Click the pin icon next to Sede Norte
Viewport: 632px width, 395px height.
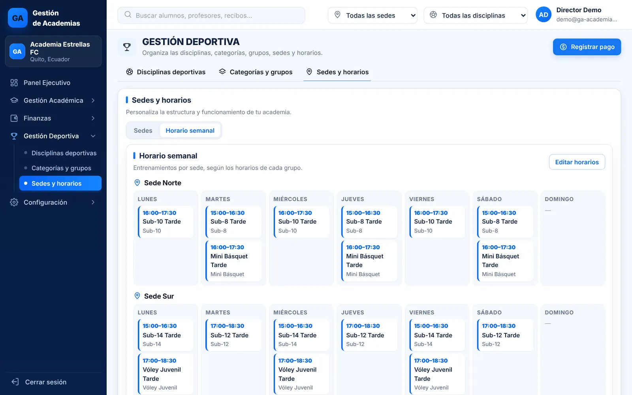(x=137, y=182)
